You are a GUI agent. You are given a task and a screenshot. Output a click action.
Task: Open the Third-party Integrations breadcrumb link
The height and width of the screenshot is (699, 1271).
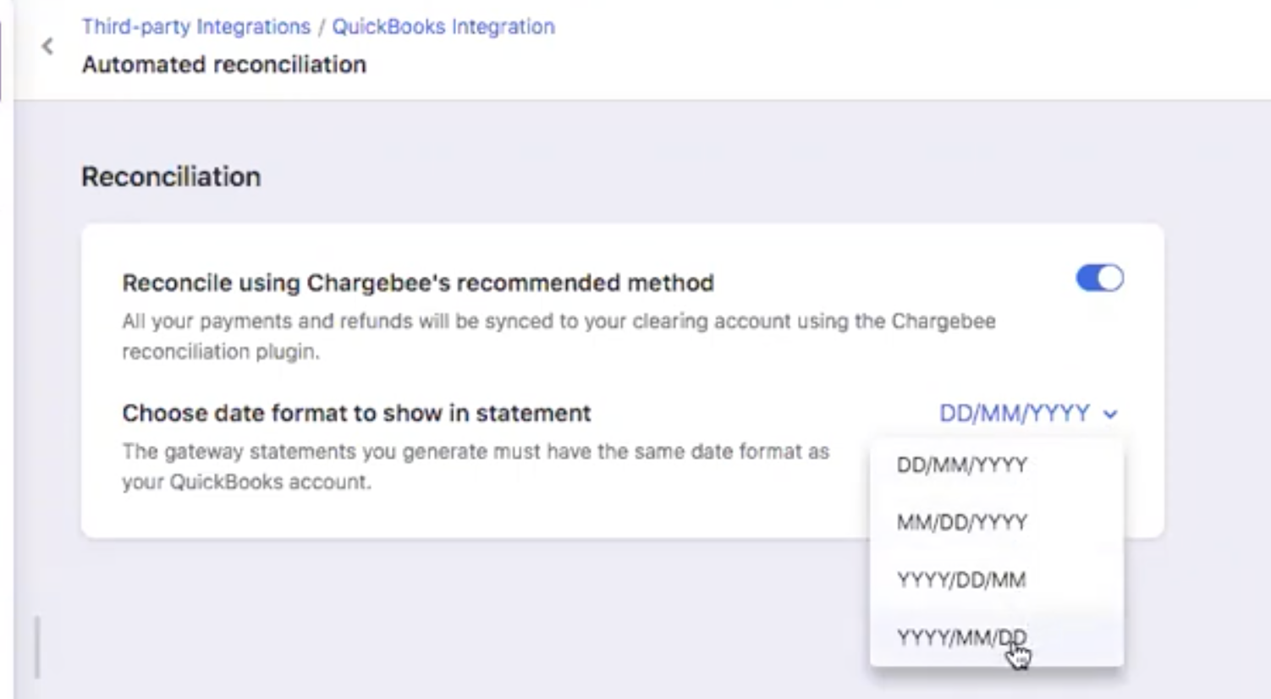pos(195,26)
